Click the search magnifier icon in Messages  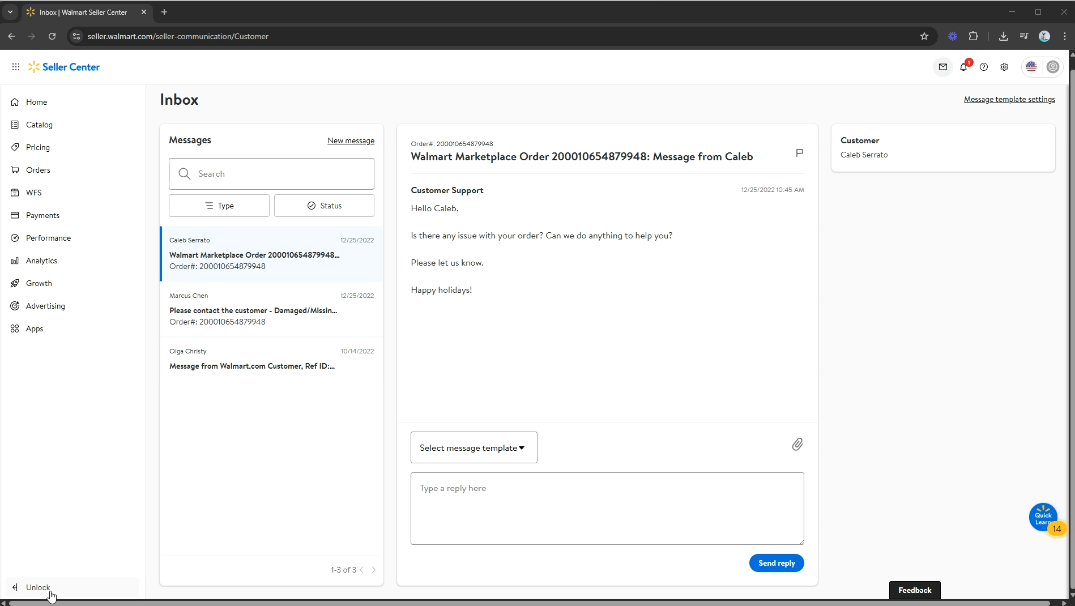[185, 174]
